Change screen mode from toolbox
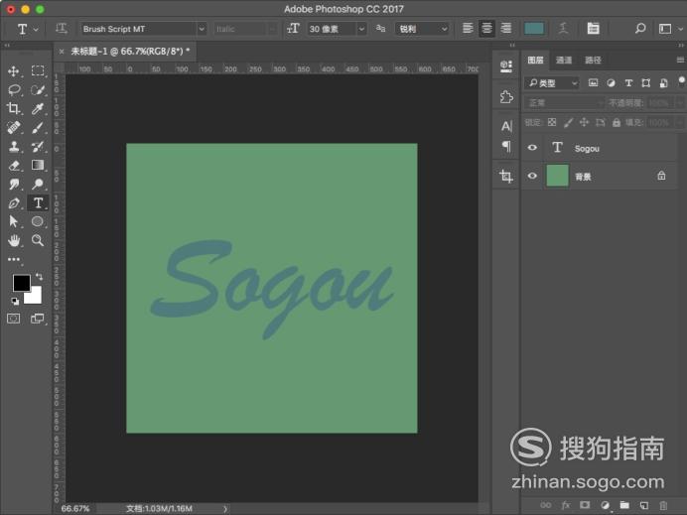The image size is (687, 515). [38, 319]
